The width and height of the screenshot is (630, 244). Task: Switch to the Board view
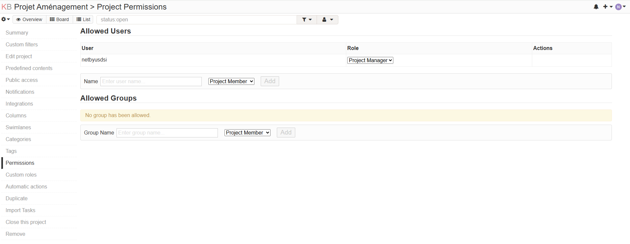[59, 20]
